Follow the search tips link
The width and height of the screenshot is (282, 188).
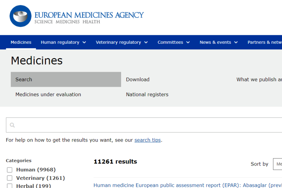[x=148, y=140]
